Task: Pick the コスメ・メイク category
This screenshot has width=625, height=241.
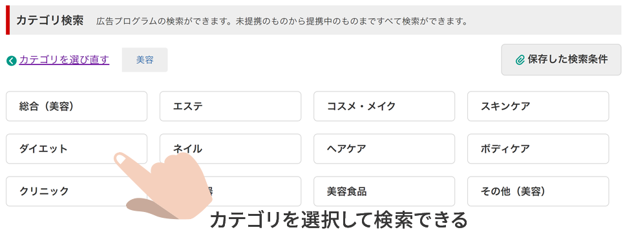Action: pyautogui.click(x=385, y=106)
